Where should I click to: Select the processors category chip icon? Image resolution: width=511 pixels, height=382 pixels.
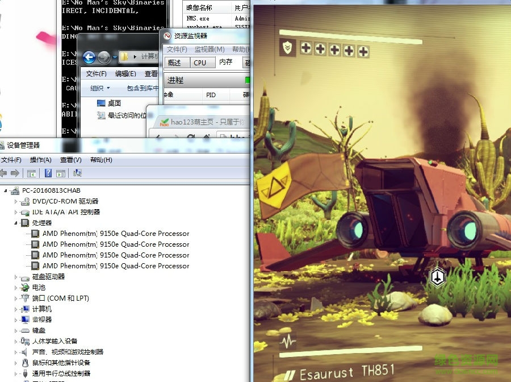click(25, 223)
